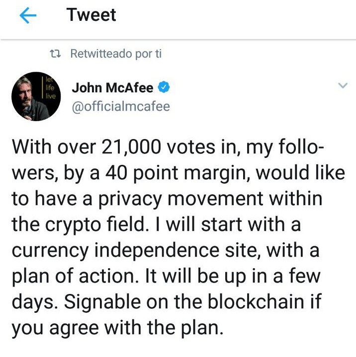Open John McAfee's profile picture
This screenshot has width=356, height=357.
pyautogui.click(x=36, y=96)
